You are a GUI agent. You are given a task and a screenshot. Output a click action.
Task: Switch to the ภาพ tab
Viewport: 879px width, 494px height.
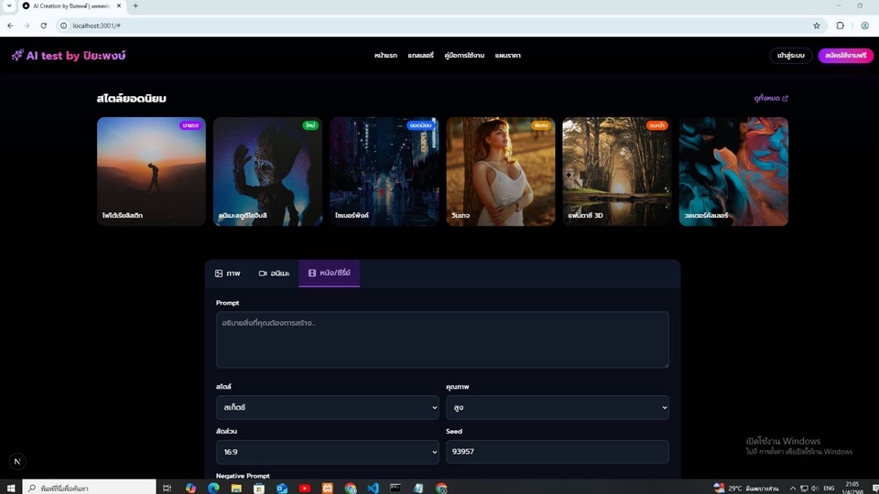click(x=227, y=274)
